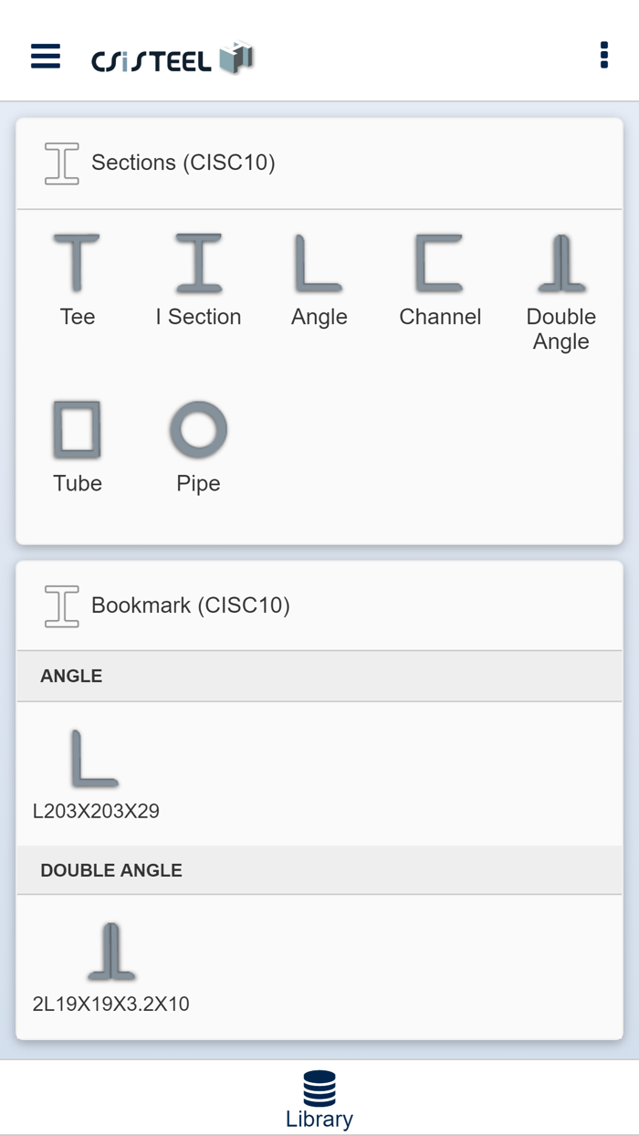The height and width of the screenshot is (1136, 639).
Task: Click the 2L19X19X3.2X10 label text
Action: pyautogui.click(x=110, y=1005)
